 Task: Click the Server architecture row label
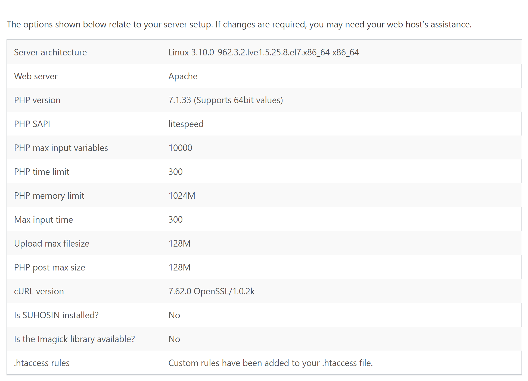(x=50, y=52)
